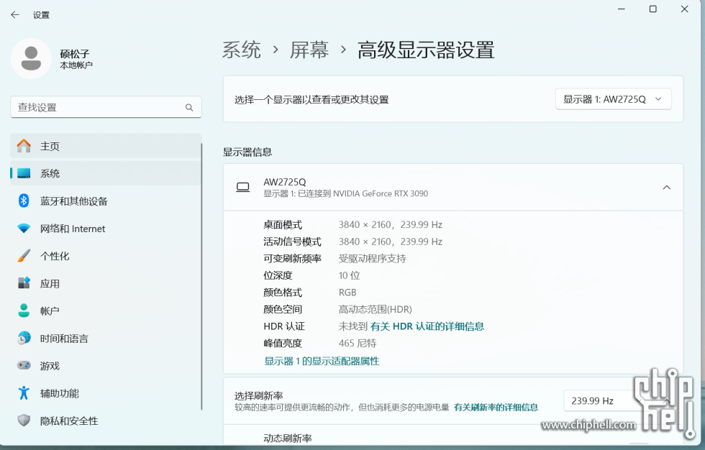
Task: Click the Bluetooth icon
Action: tap(24, 201)
